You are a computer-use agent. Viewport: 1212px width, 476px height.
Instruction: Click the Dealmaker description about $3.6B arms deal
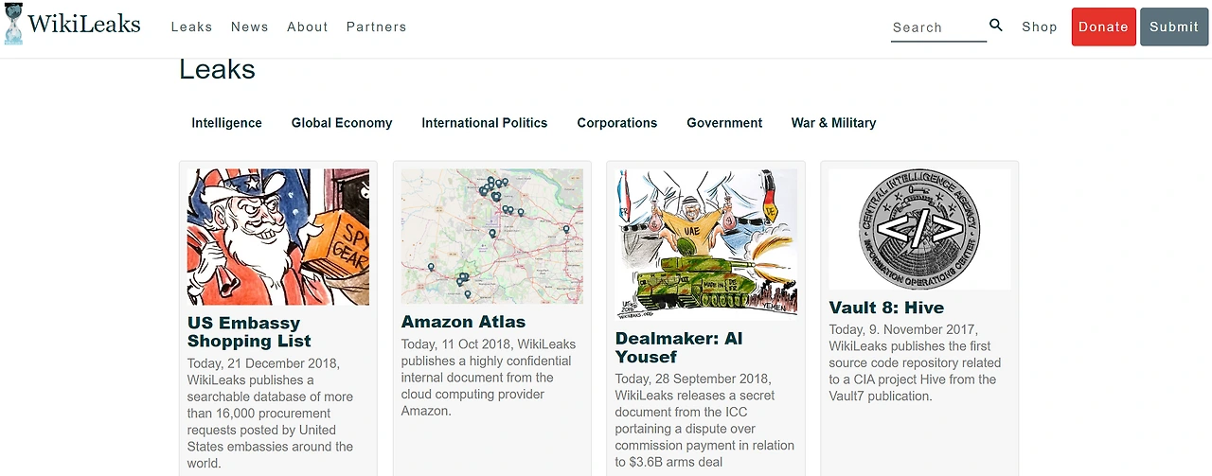705,421
